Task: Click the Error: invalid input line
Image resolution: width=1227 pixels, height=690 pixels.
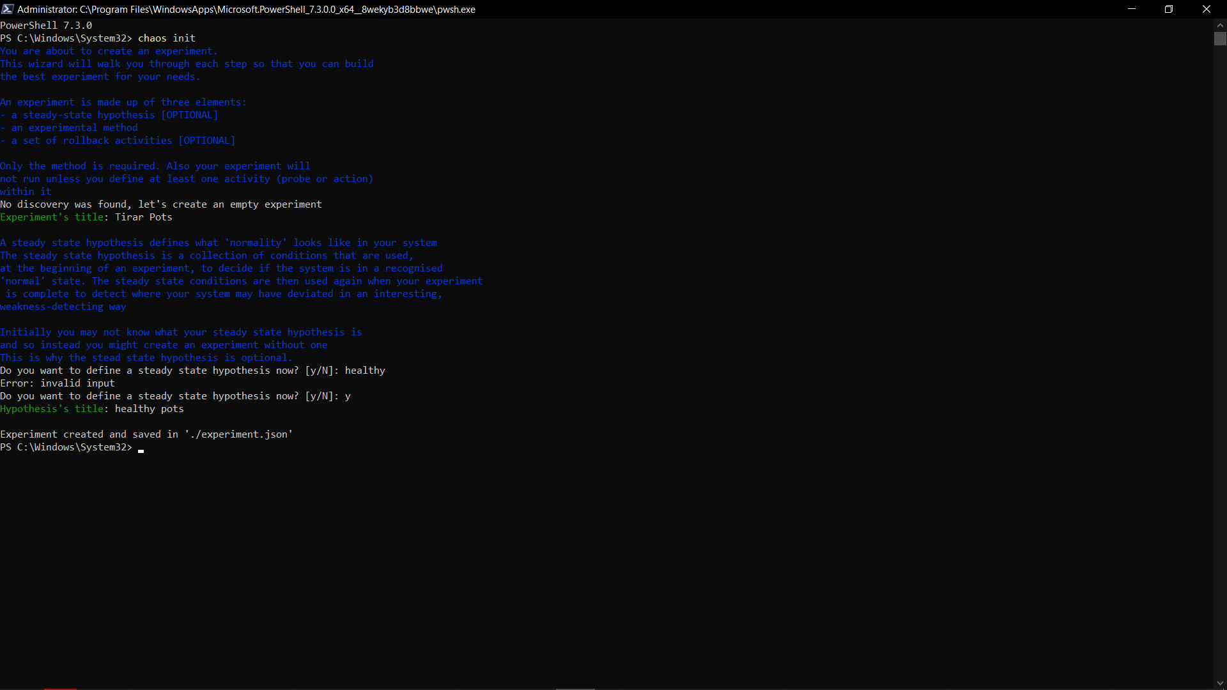Action: point(58,383)
